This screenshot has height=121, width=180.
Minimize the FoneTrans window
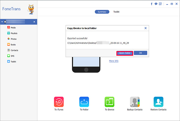pos(167,4)
